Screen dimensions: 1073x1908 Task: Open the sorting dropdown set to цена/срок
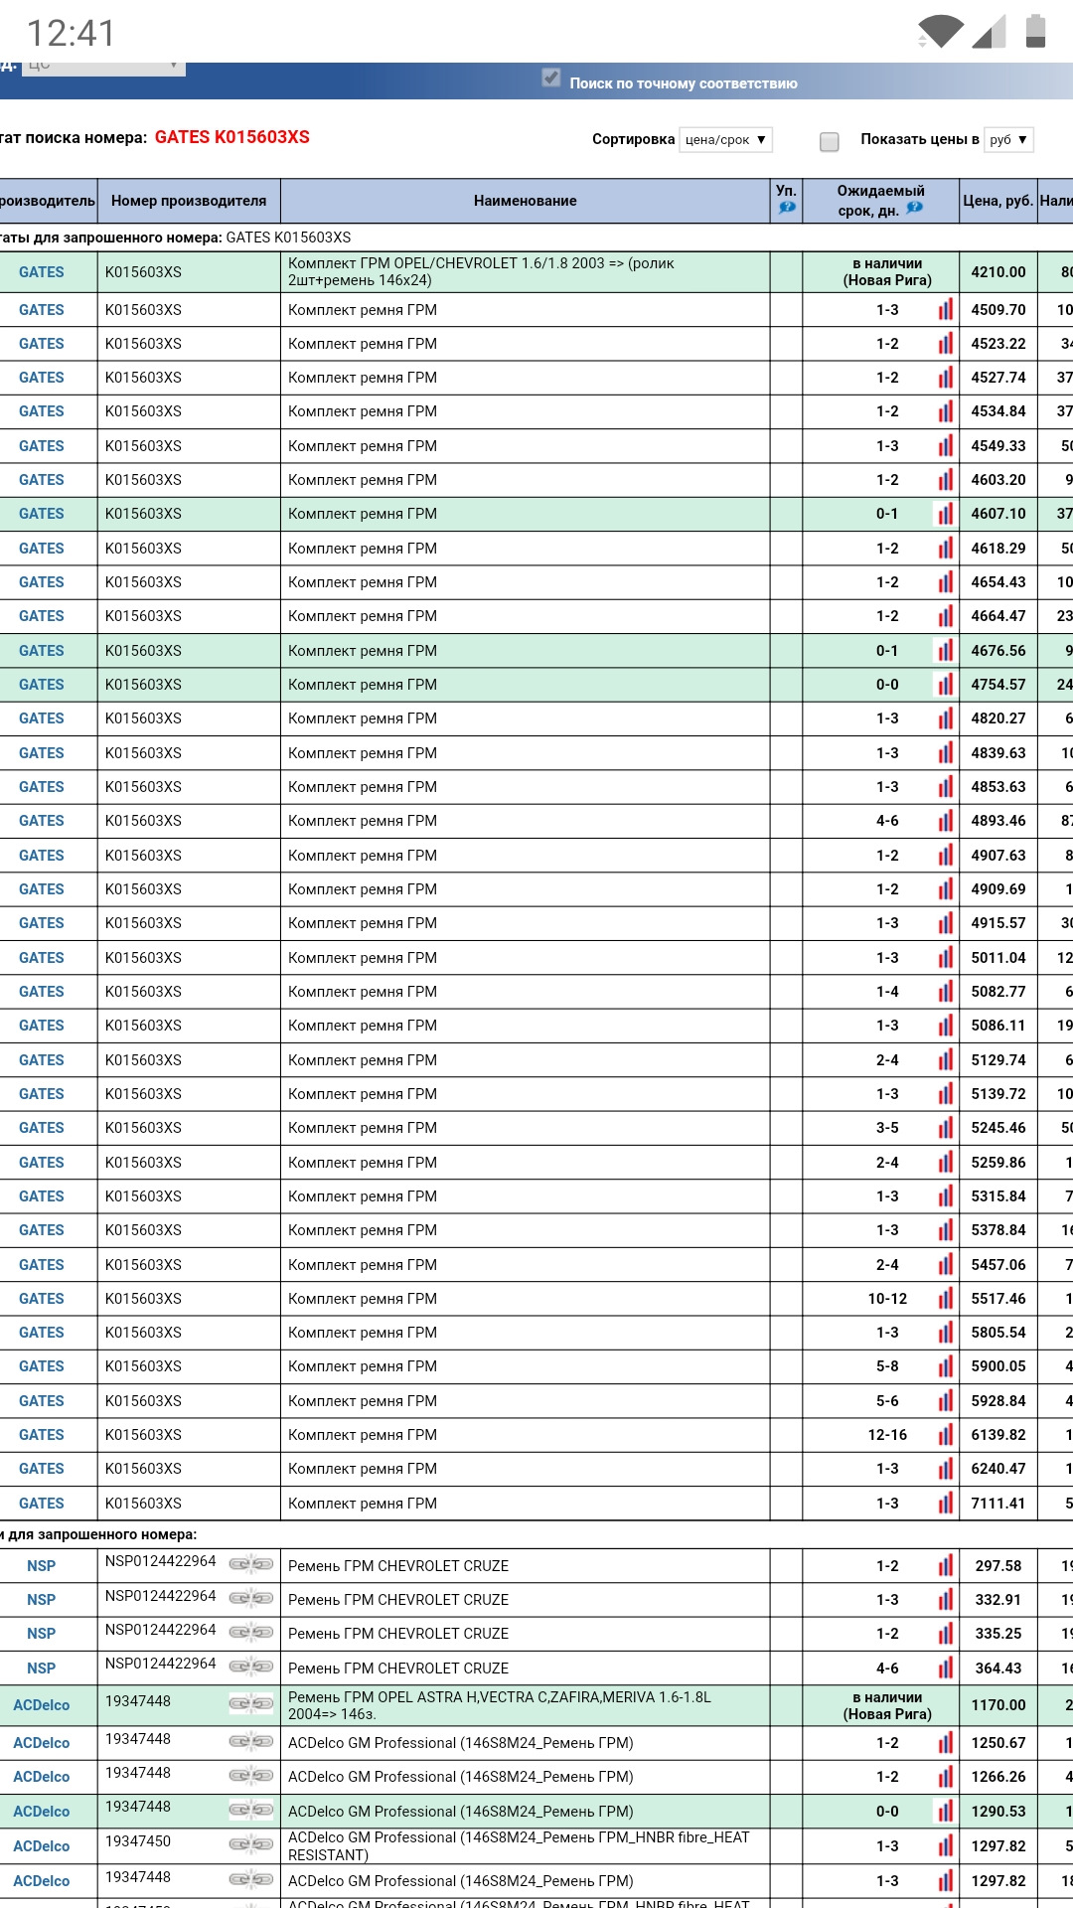(725, 139)
